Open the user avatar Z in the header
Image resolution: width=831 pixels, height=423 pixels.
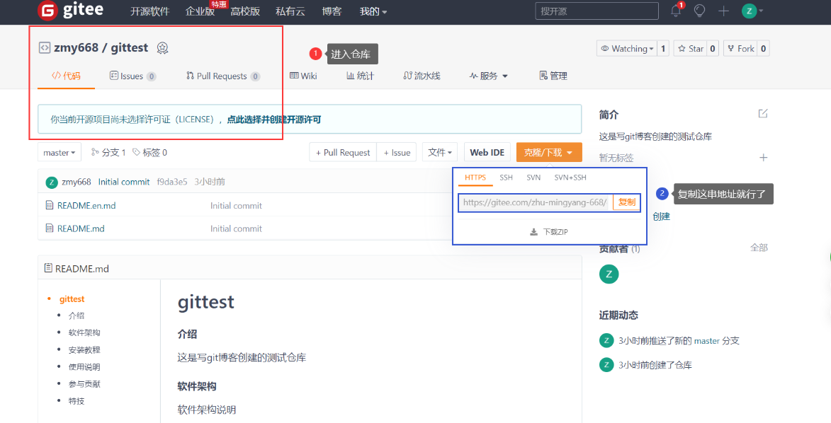click(749, 11)
